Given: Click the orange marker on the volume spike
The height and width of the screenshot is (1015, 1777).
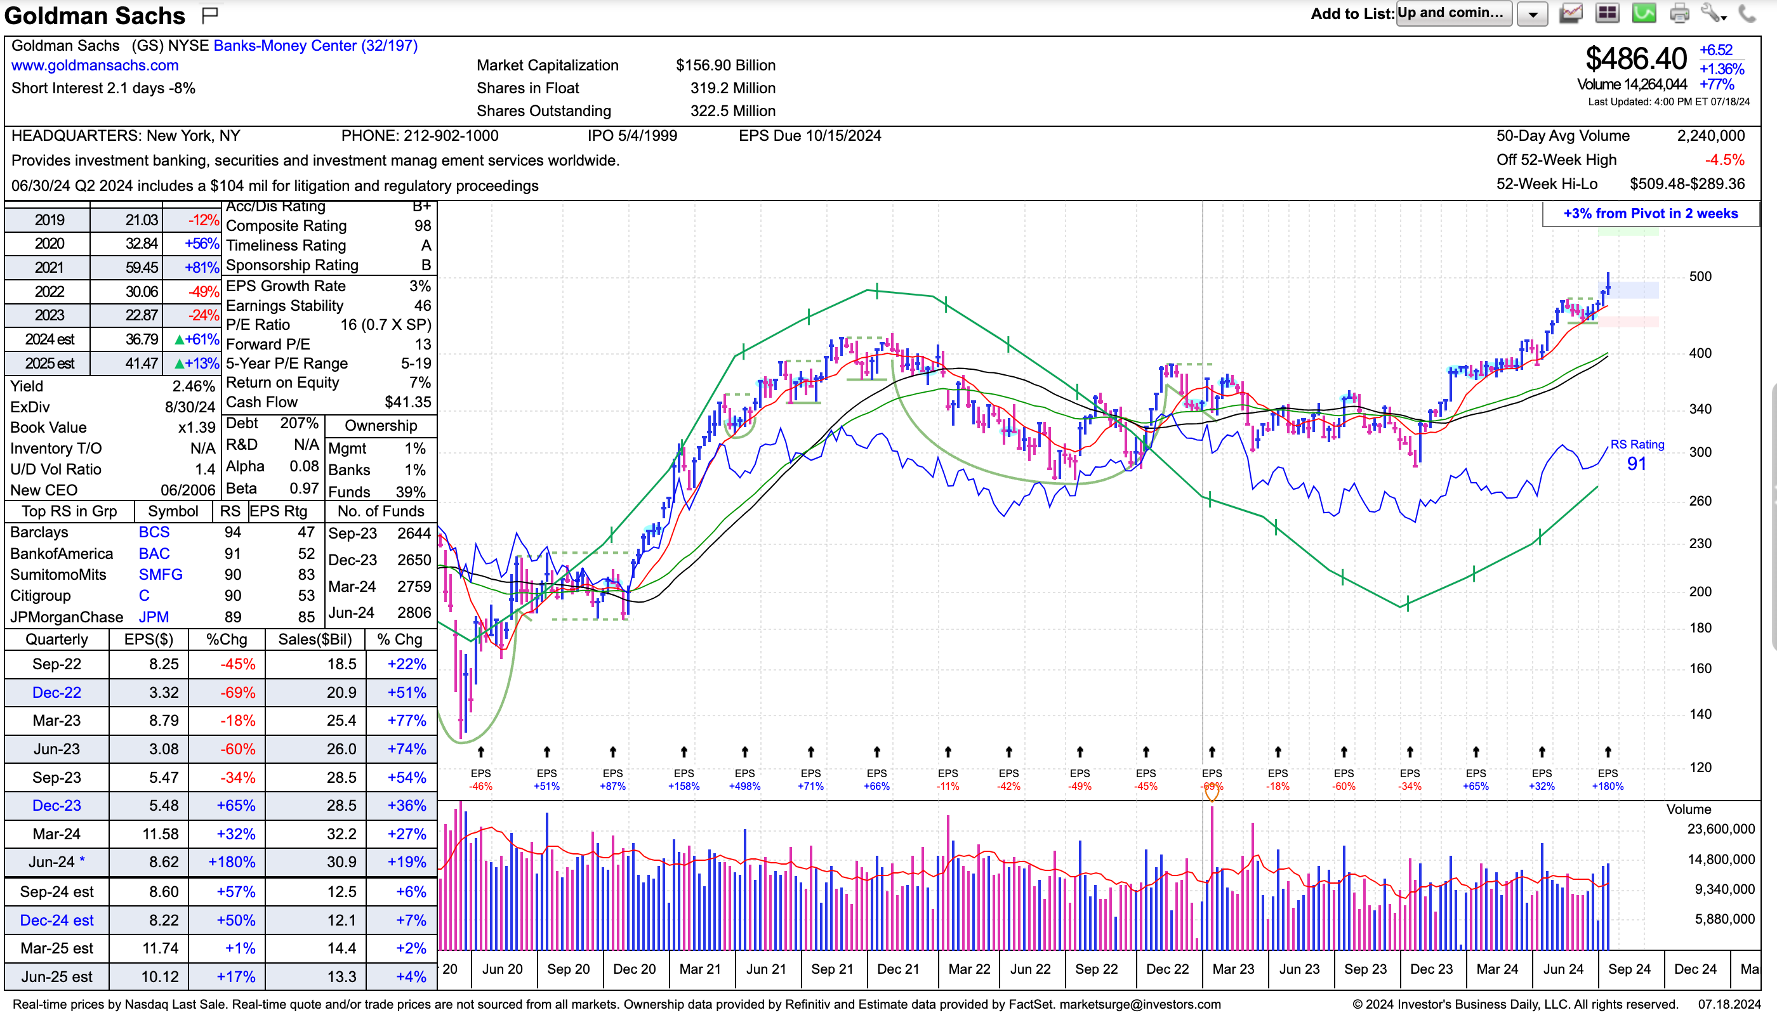Looking at the screenshot, I should pyautogui.click(x=1212, y=792).
